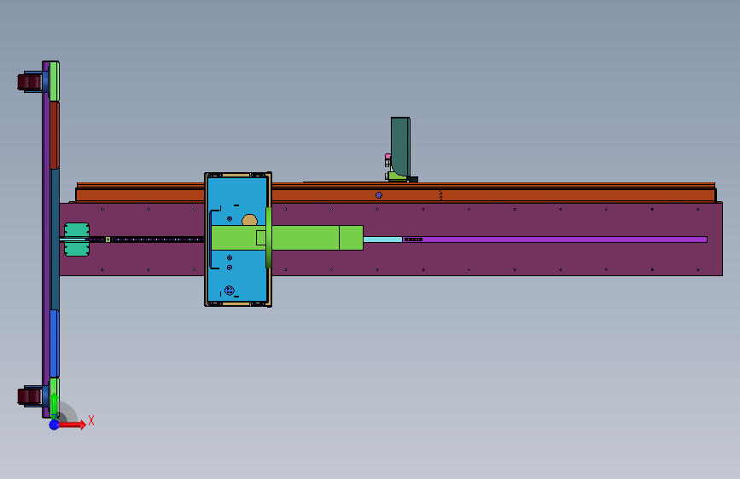Select the upper caster wheel
This screenshot has width=740, height=479.
[x=29, y=82]
